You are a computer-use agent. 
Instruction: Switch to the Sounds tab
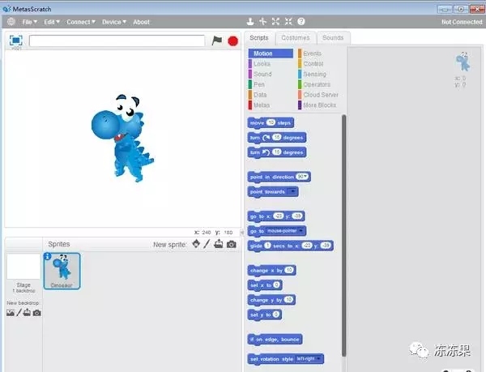click(x=333, y=38)
